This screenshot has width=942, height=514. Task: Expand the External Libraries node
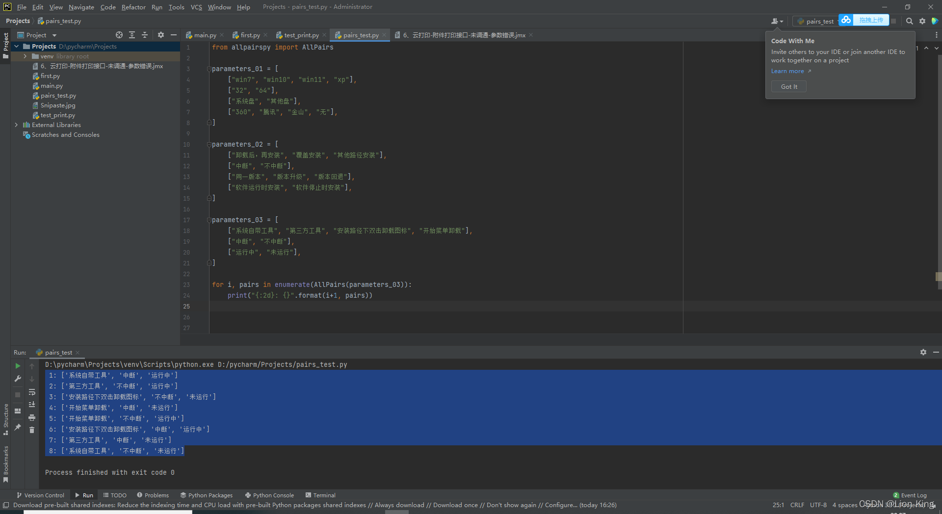pyautogui.click(x=16, y=125)
